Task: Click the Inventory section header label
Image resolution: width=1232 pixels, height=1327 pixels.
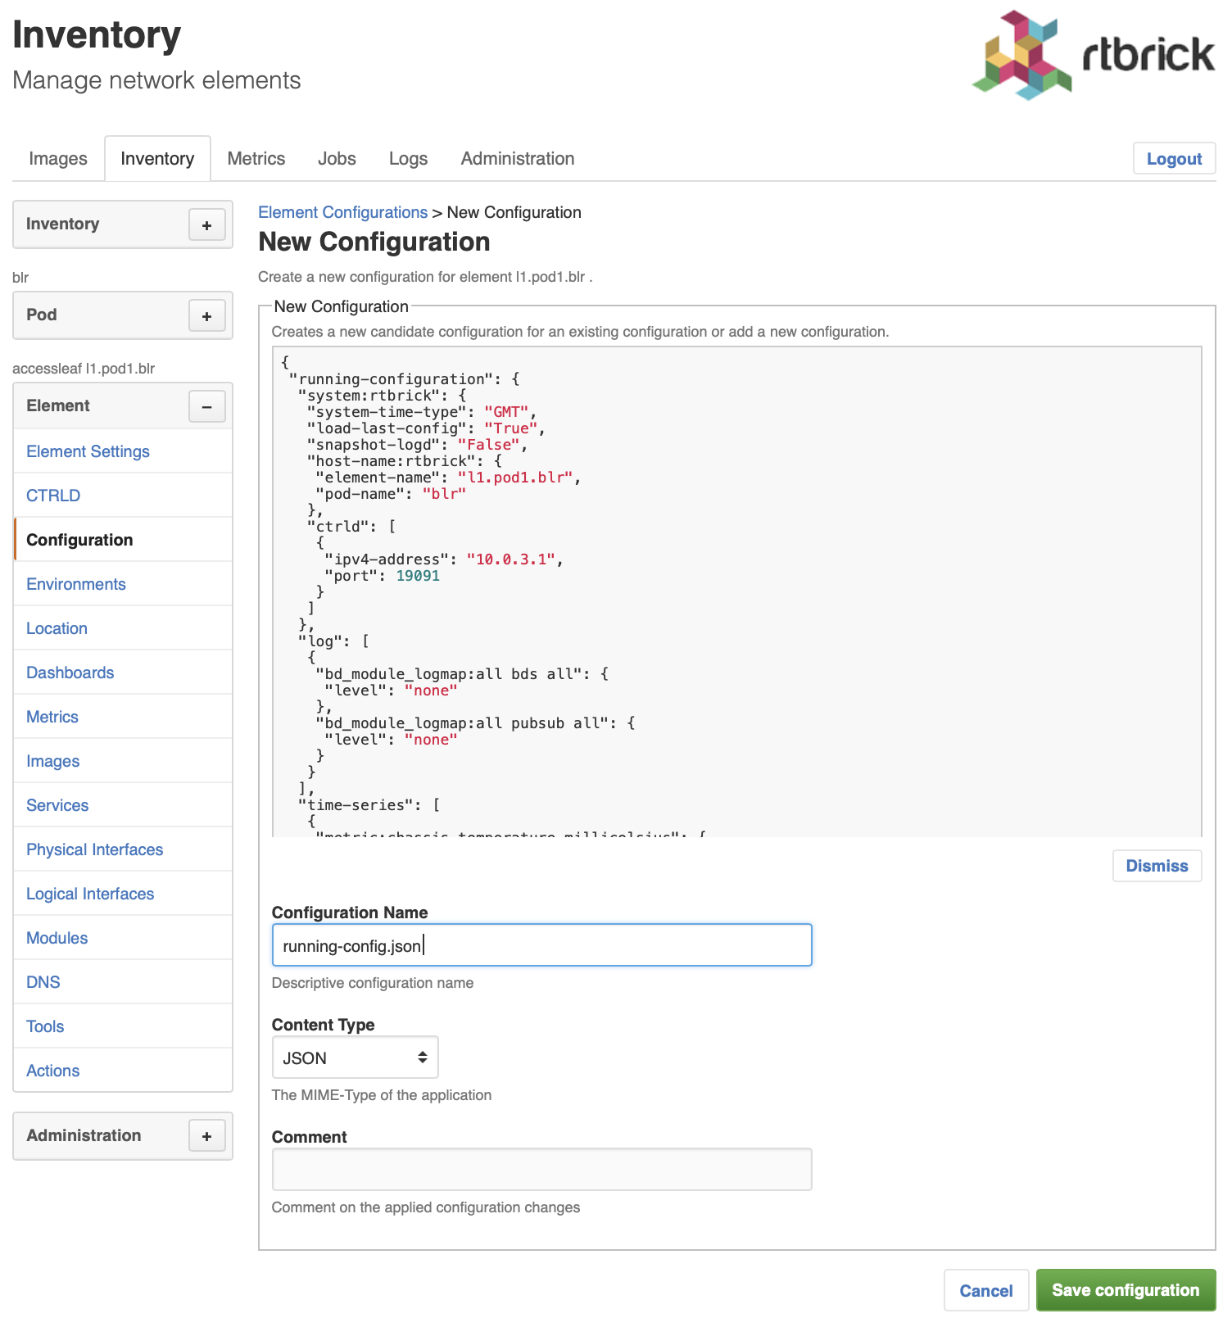Action: (x=62, y=224)
